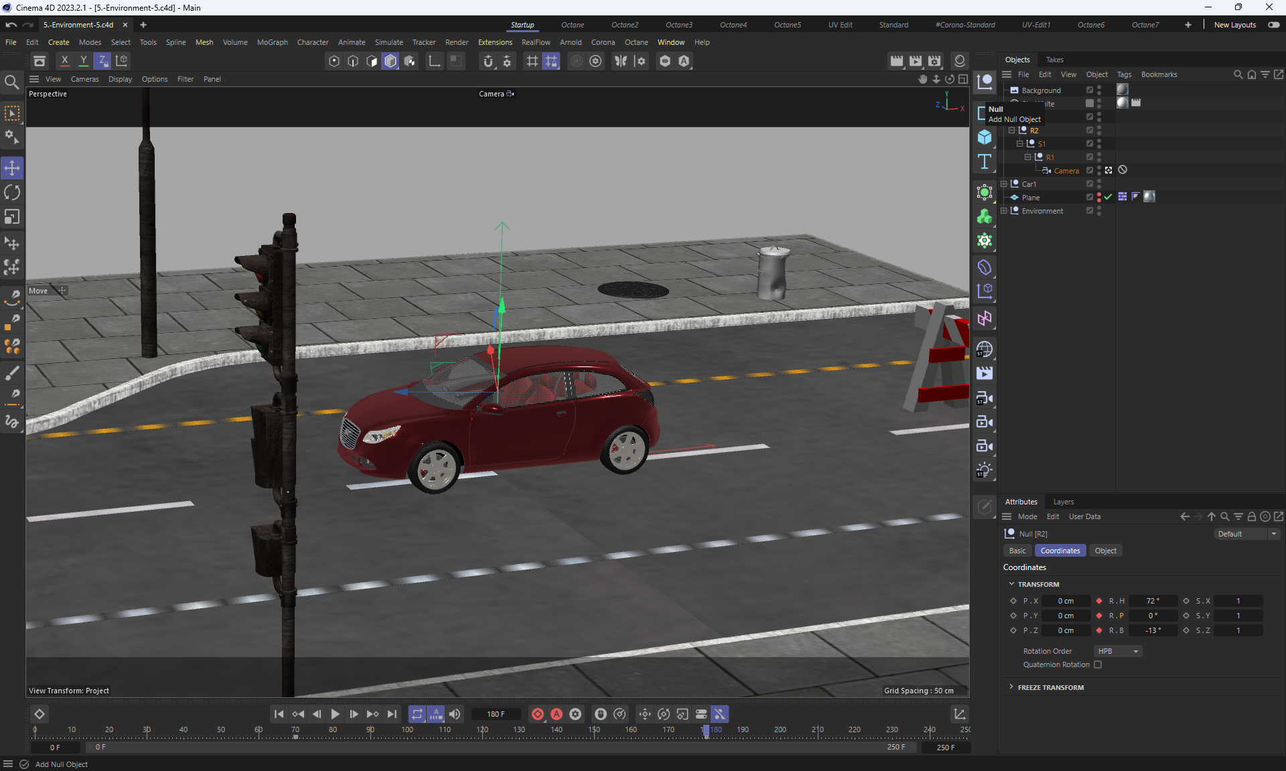The height and width of the screenshot is (771, 1286).
Task: Click the Light object icon in palette
Action: coord(984,470)
